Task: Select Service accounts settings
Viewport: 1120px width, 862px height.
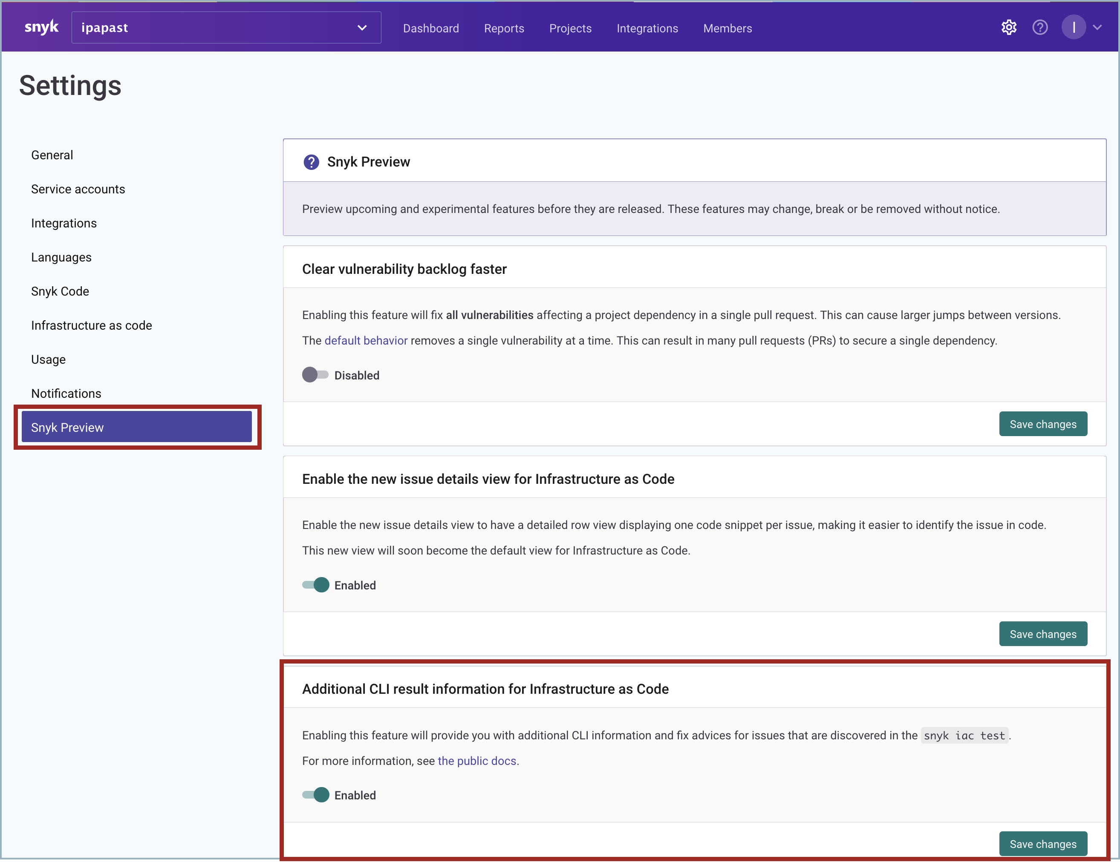Action: [x=78, y=189]
